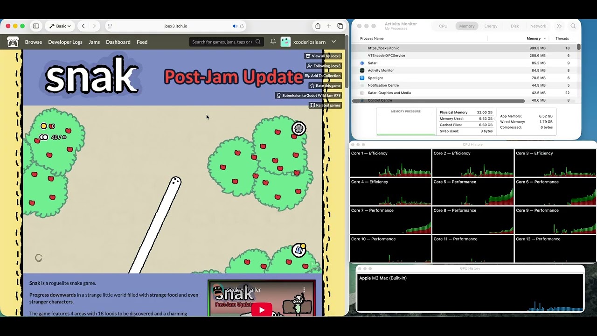Click the snak game title logo

92,76
